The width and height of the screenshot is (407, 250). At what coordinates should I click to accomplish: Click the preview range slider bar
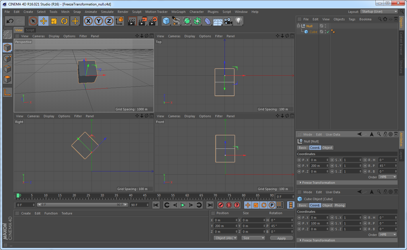pyautogui.click(x=82, y=205)
